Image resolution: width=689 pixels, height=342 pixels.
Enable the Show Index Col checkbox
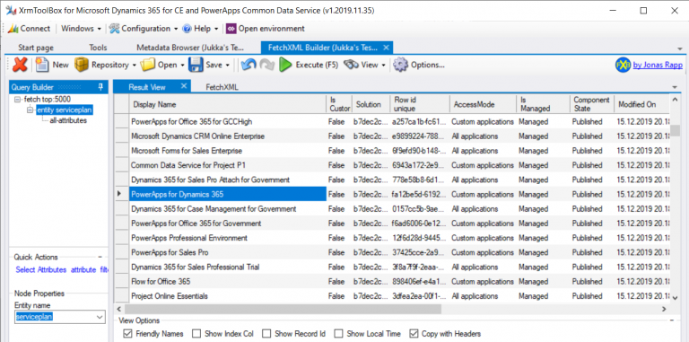196,334
